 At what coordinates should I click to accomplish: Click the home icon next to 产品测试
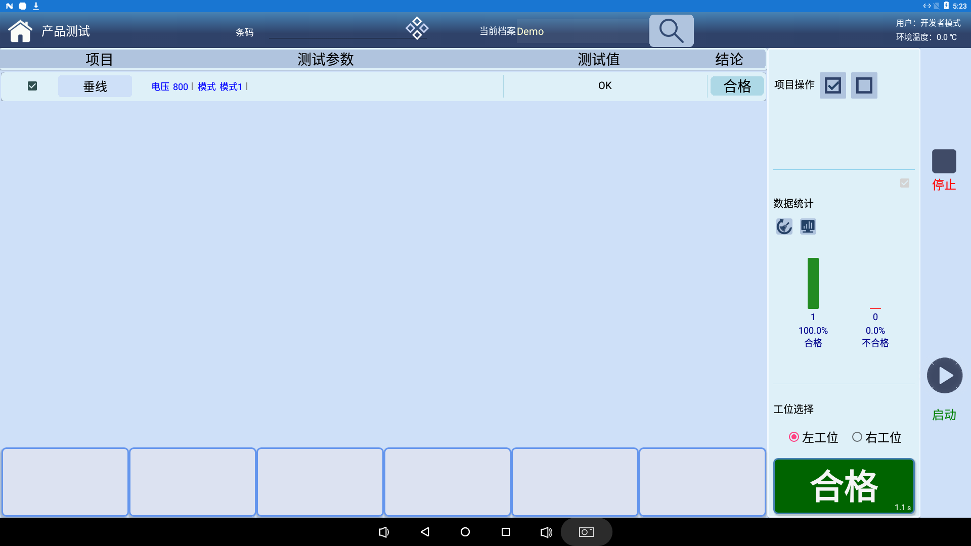(20, 30)
